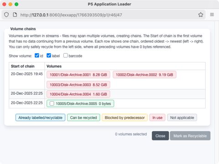Click the Can be recycled legend swatch
The image size is (219, 164).
[83, 118]
